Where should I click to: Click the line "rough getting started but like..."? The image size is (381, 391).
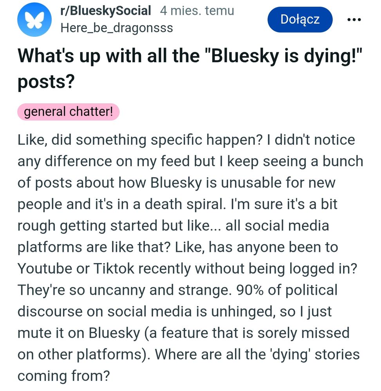pos(173,226)
